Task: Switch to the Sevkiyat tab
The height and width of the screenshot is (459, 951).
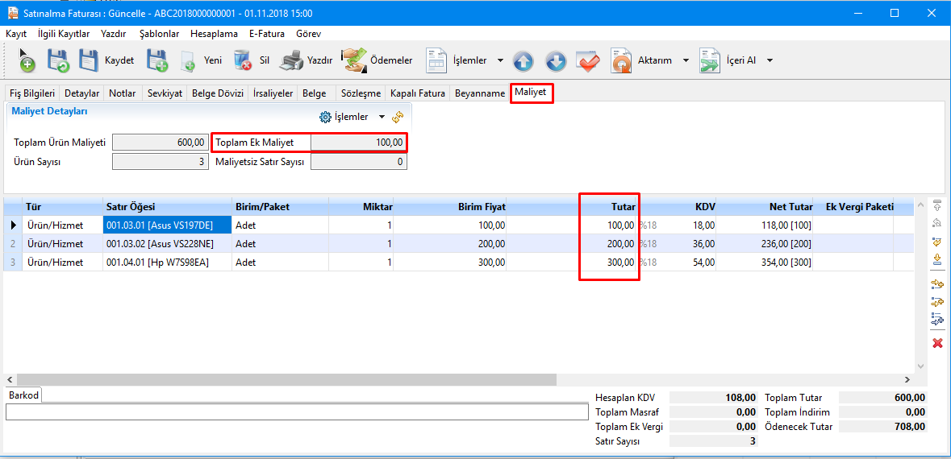Action: (x=165, y=93)
